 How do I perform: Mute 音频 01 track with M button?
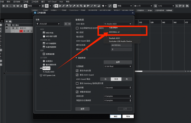click(13, 28)
